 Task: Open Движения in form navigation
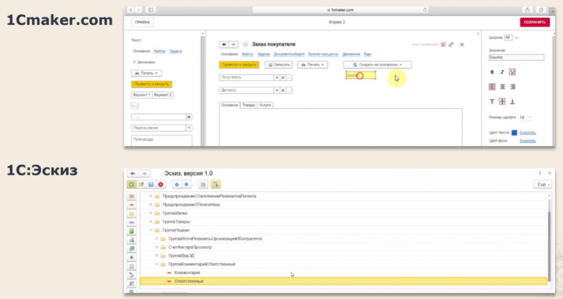[351, 54]
